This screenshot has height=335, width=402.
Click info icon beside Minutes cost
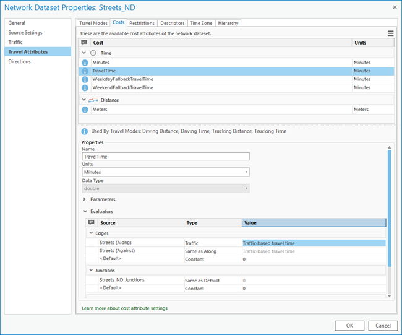pos(85,63)
